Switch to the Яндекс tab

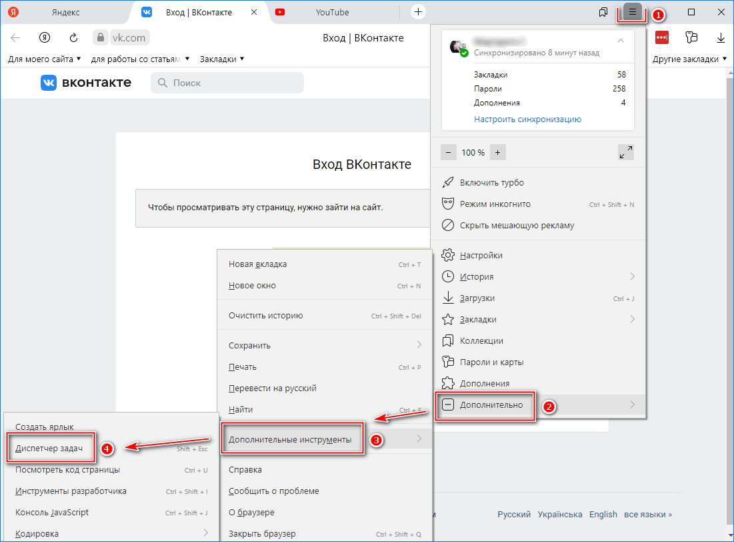click(65, 12)
